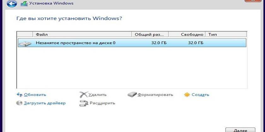Click the hard drive icon for disk 0
Image resolution: width=265 pixels, height=132 pixels.
25,43
